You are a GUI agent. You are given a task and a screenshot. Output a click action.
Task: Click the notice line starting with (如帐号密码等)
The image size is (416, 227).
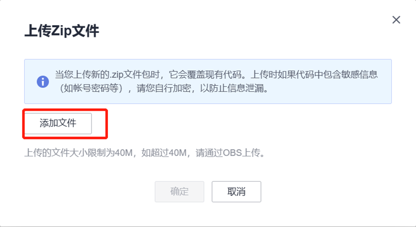click(163, 88)
